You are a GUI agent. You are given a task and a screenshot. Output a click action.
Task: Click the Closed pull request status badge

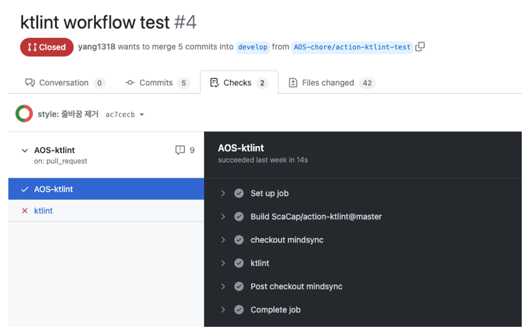pos(47,47)
